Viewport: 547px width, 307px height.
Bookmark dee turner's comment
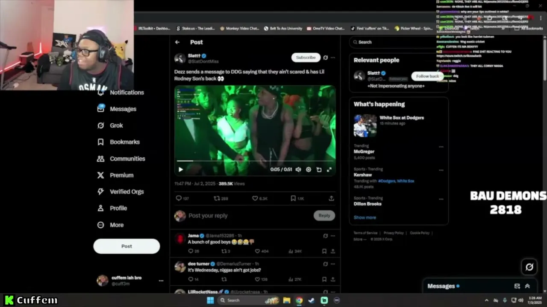(x=324, y=280)
